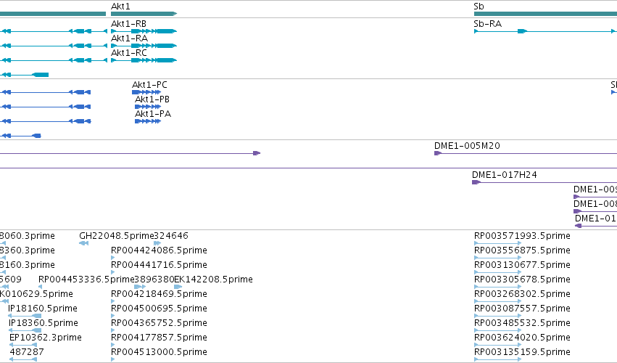Click RP003485532.5prime EST label
This screenshot has width=617, height=363.
[x=522, y=323]
